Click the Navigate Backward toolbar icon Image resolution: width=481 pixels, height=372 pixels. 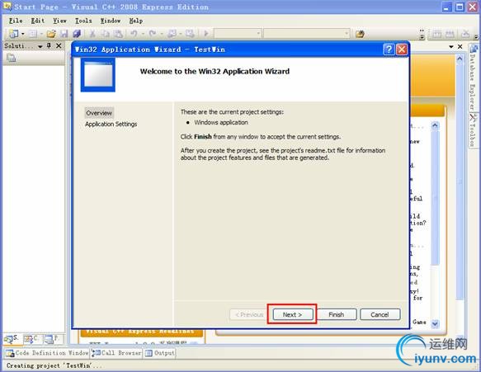coord(172,34)
